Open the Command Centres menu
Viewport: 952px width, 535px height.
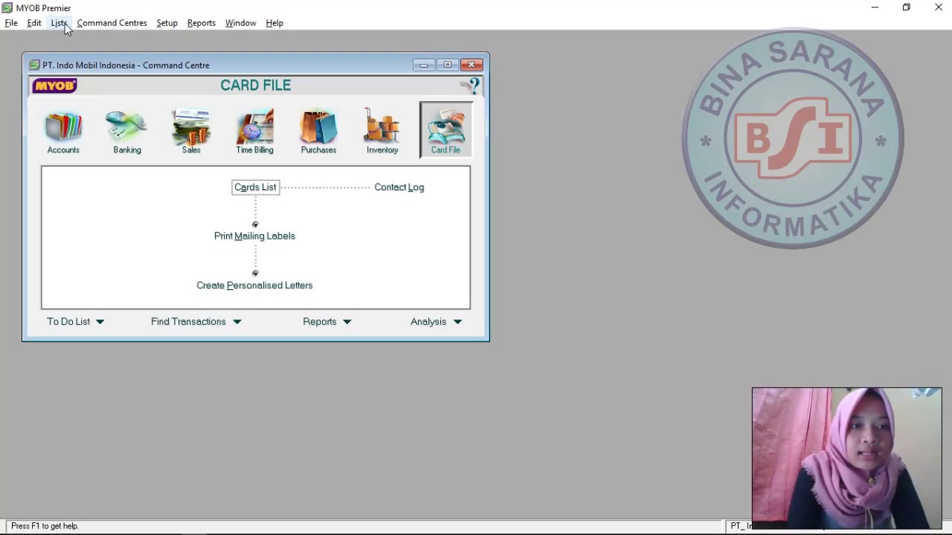point(112,23)
